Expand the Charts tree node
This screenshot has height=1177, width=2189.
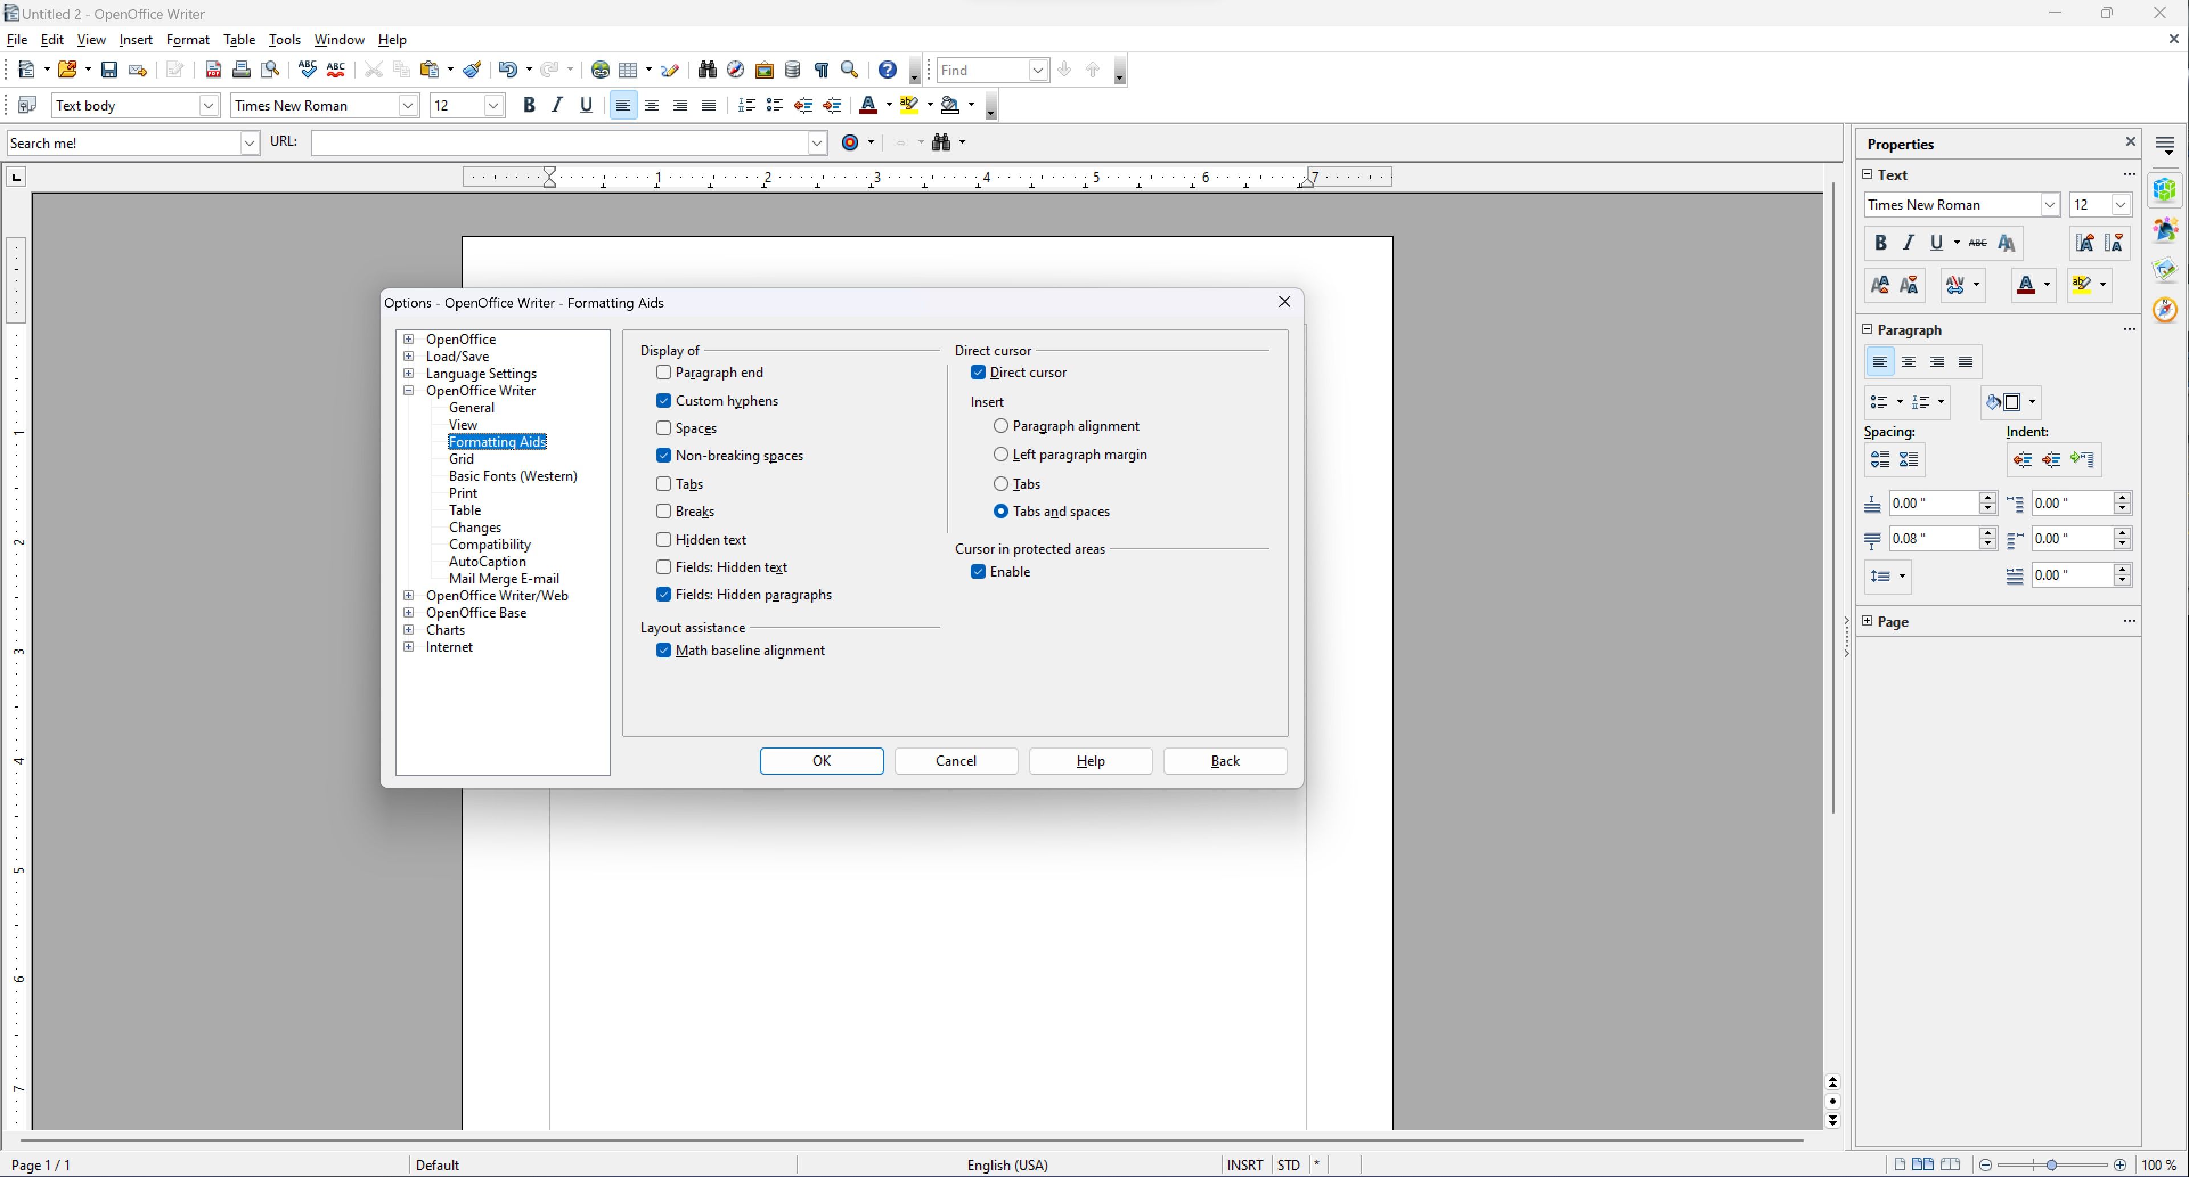point(409,630)
